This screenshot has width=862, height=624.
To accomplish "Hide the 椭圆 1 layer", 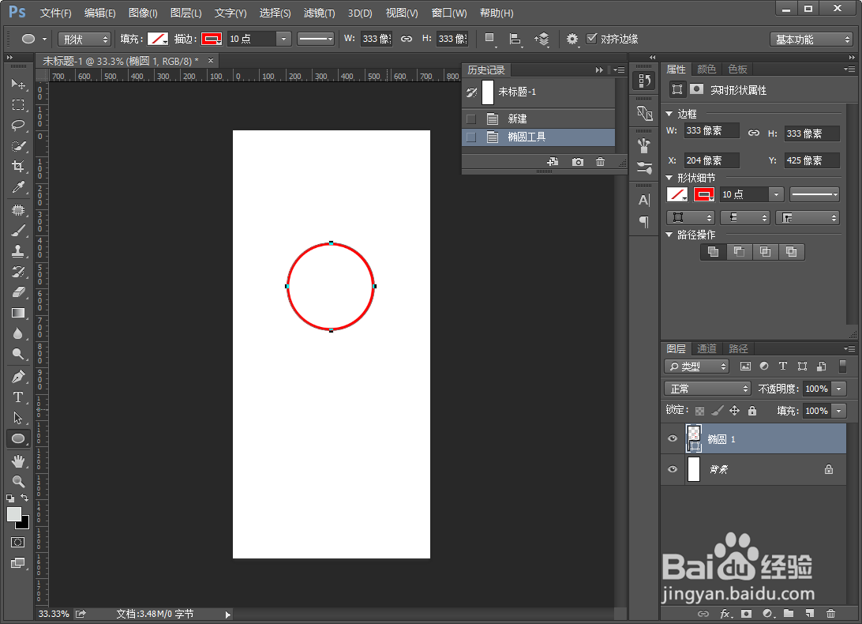I will (x=673, y=438).
